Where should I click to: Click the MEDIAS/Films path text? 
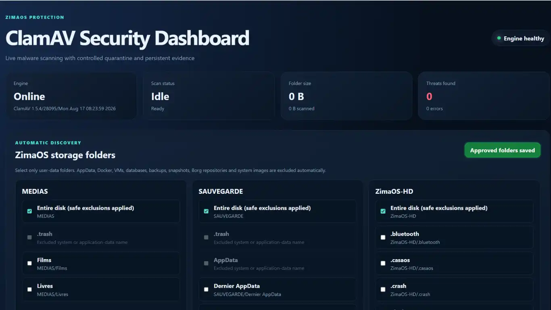pyautogui.click(x=52, y=268)
